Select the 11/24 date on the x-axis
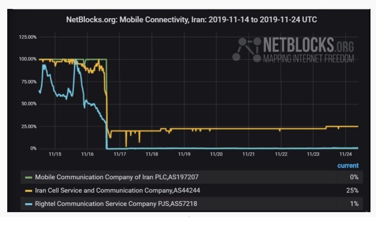 coord(345,154)
